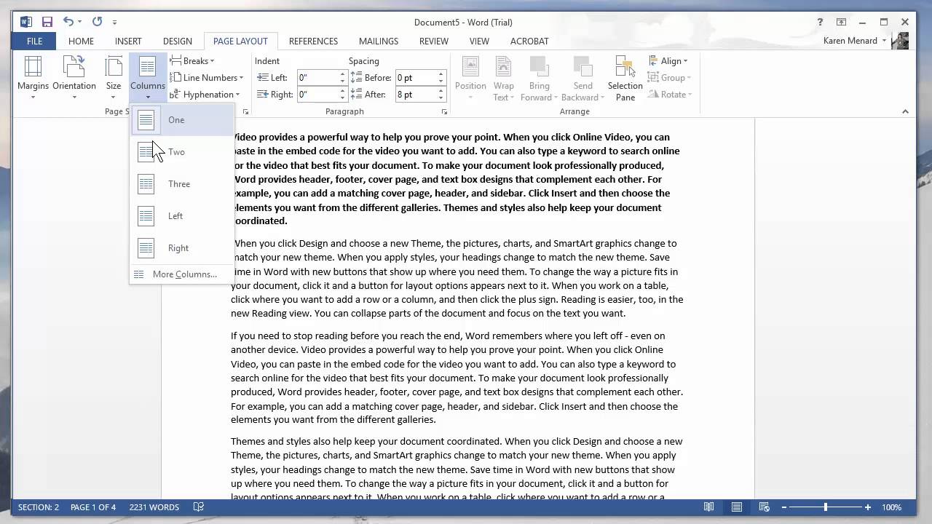Increase Spacing After using its up arrow
This screenshot has width=932, height=524.
pyautogui.click(x=440, y=90)
